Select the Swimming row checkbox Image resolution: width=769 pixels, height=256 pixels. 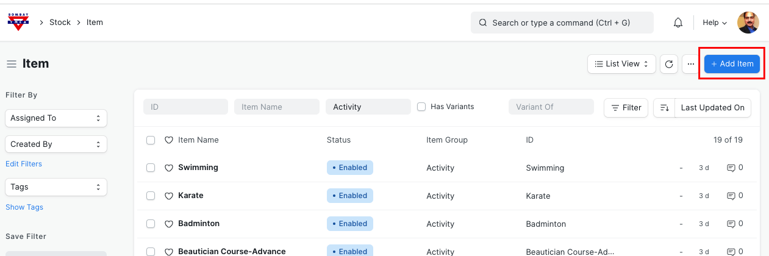[x=151, y=168]
